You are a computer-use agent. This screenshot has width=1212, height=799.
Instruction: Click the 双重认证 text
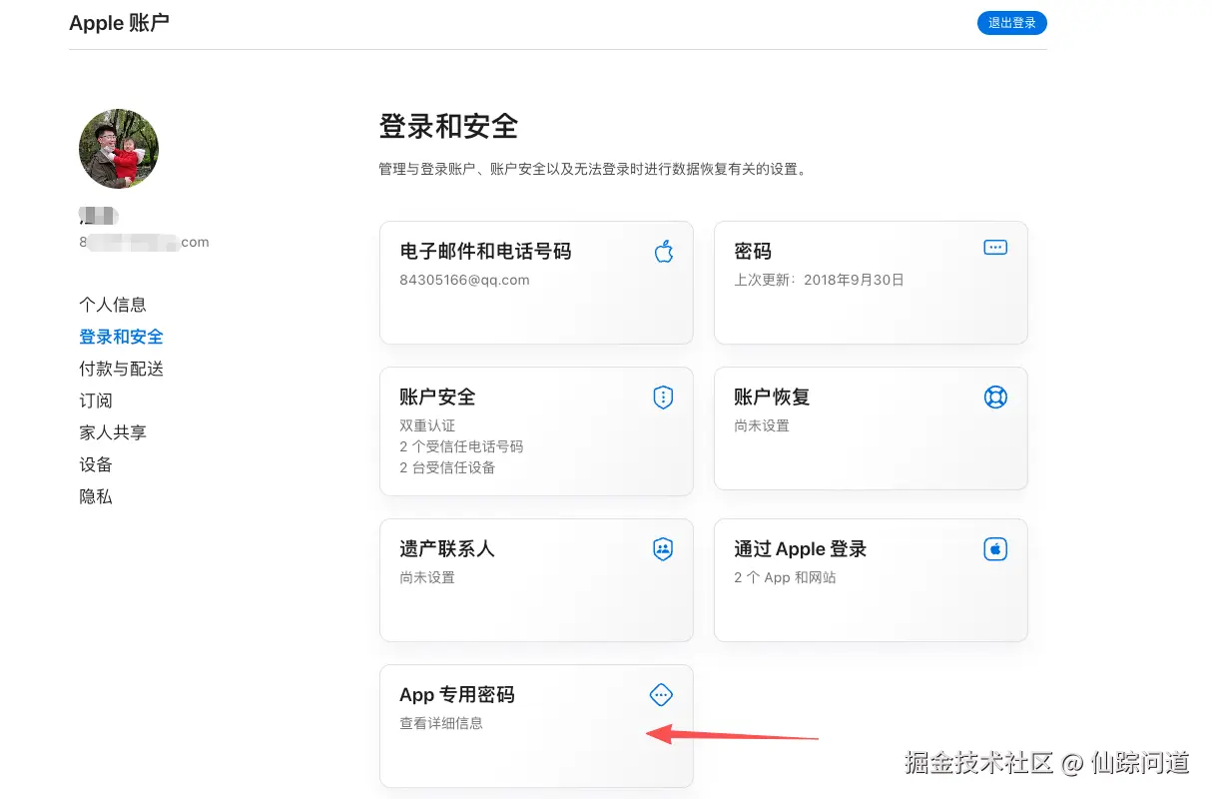point(427,425)
